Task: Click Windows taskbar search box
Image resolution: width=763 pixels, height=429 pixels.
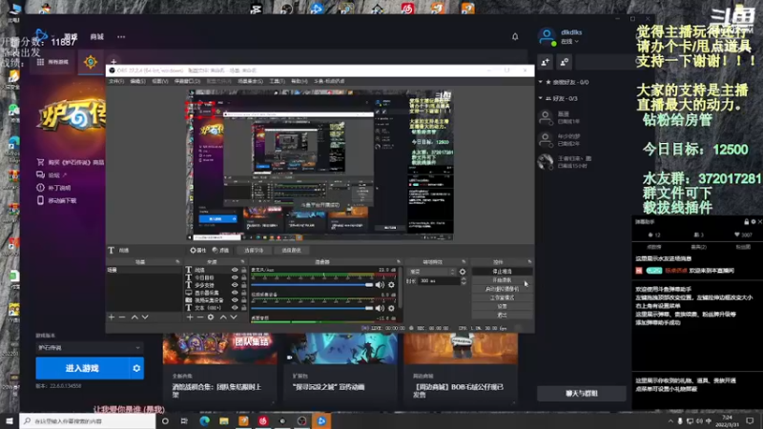Action: tap(88, 420)
